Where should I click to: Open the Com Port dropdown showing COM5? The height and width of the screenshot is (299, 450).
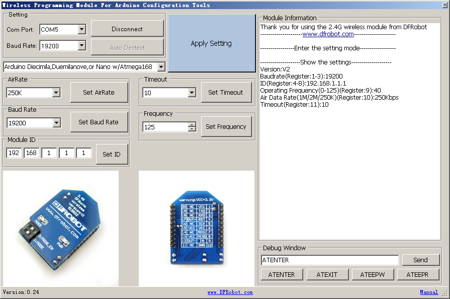coord(82,29)
